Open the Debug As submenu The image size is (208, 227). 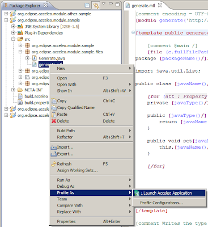point(91,186)
